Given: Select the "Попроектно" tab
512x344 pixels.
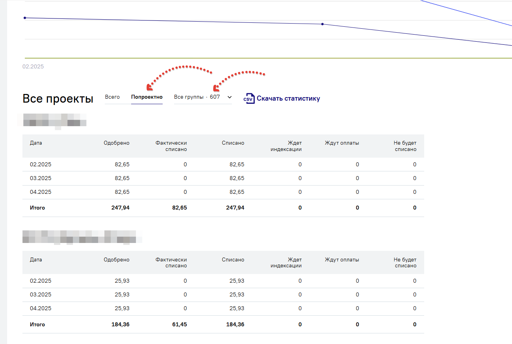Looking at the screenshot, I should (x=147, y=97).
